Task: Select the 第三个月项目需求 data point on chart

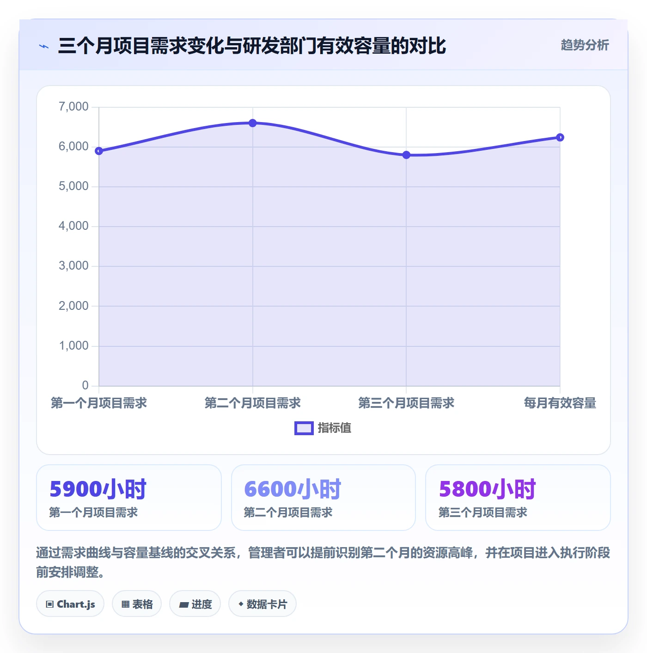Action: (x=406, y=155)
